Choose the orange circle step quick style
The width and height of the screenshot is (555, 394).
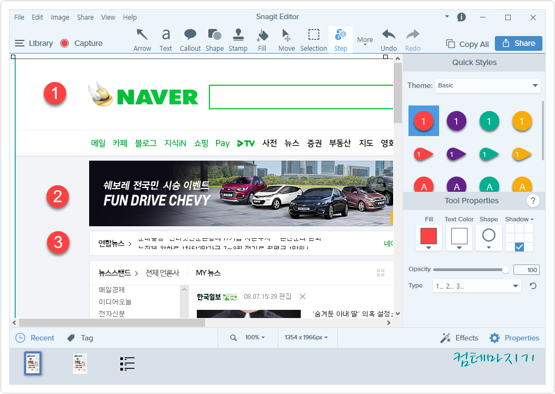522,121
